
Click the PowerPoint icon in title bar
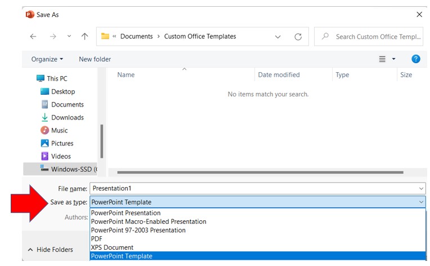tap(30, 14)
